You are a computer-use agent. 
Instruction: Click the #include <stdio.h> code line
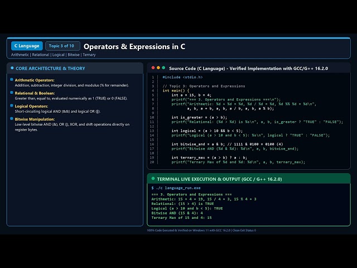point(182,77)
